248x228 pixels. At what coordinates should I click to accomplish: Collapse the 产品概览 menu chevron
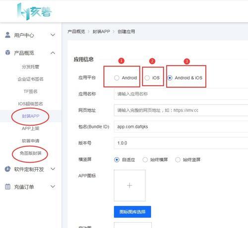(x=53, y=53)
